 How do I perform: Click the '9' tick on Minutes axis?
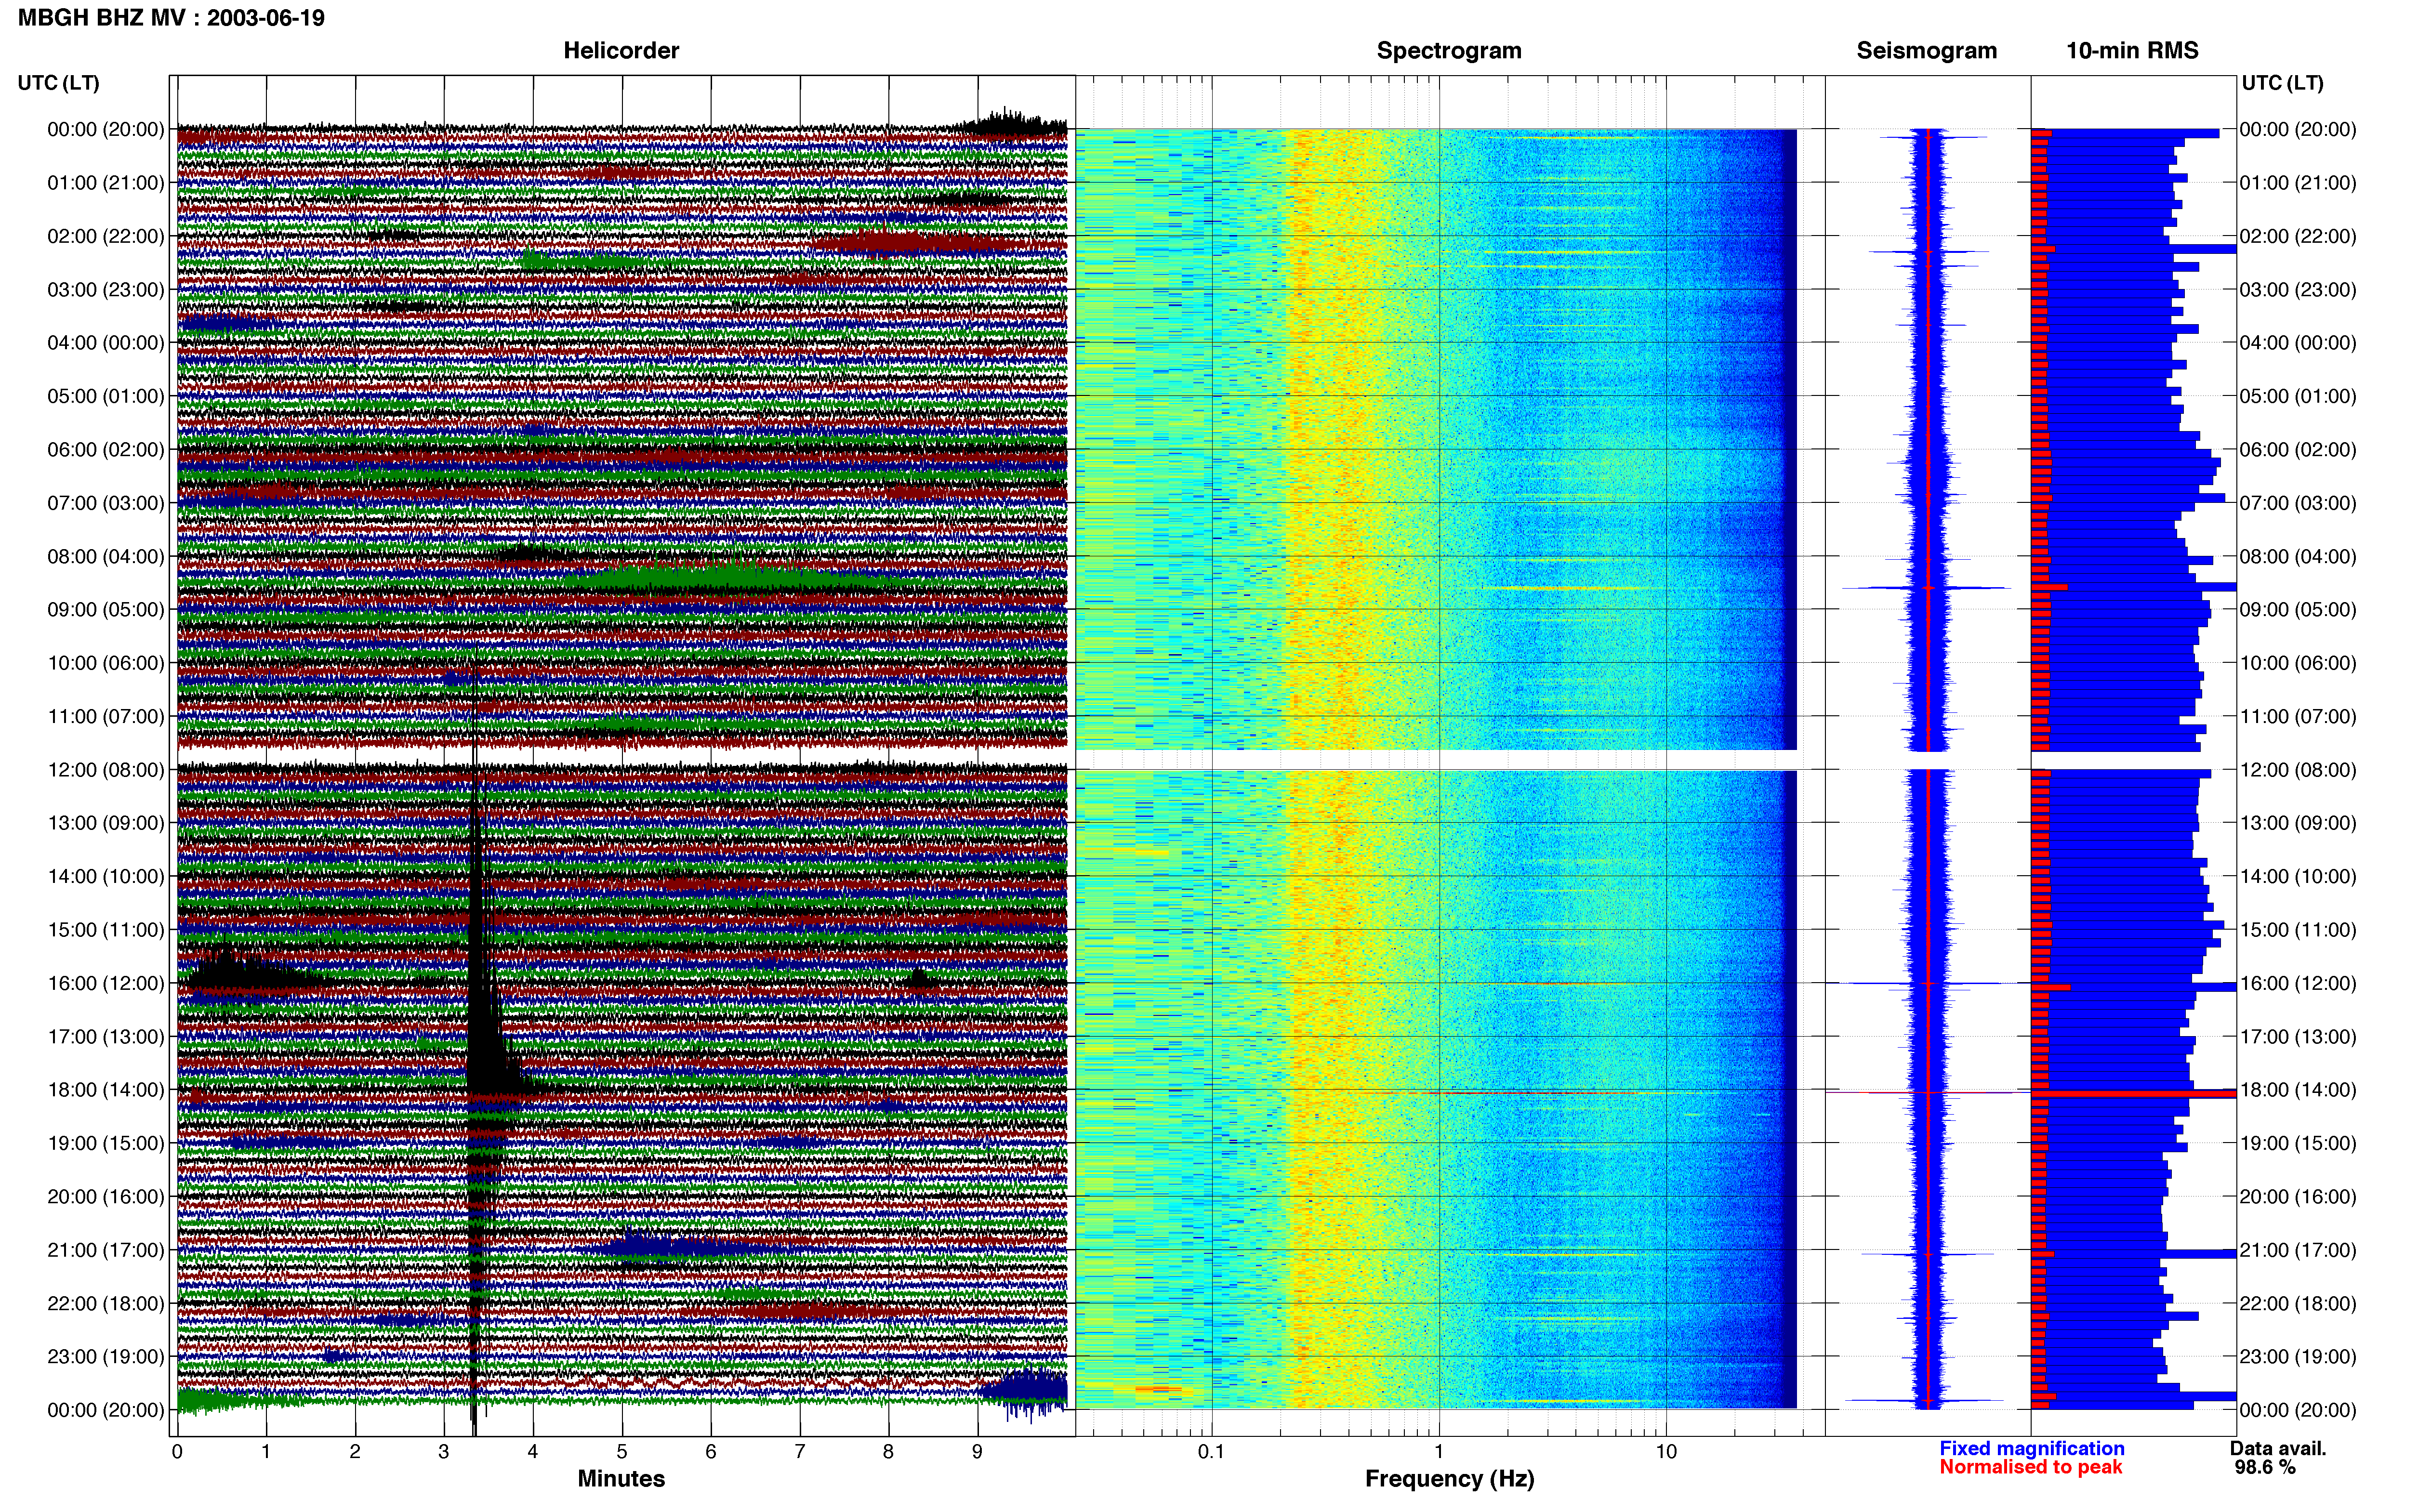[x=977, y=1452]
